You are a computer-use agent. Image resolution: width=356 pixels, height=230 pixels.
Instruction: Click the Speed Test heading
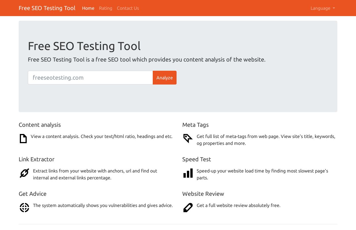coord(197,159)
